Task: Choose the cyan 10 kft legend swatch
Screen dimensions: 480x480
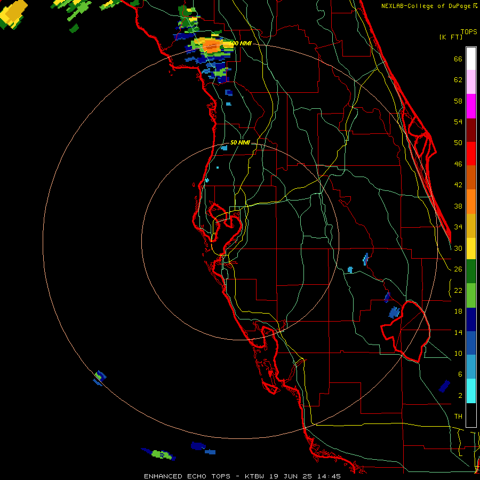Action: (471, 391)
